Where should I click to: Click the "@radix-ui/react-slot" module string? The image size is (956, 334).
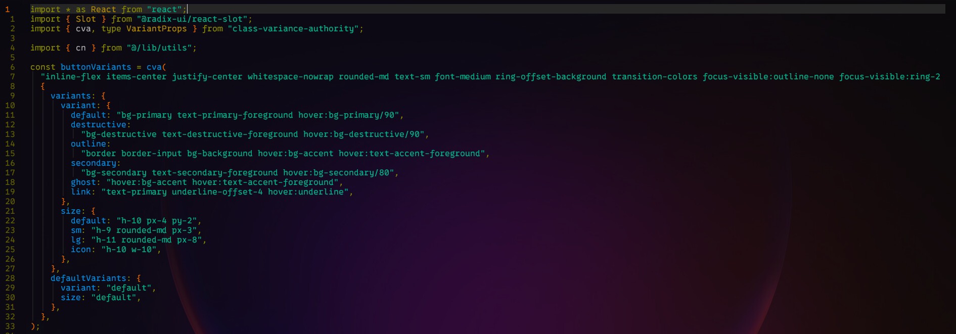tap(192, 19)
